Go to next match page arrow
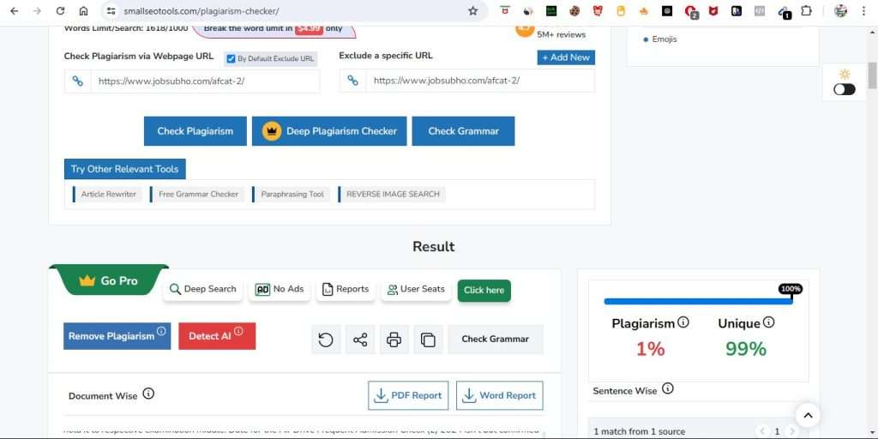 pyautogui.click(x=791, y=431)
